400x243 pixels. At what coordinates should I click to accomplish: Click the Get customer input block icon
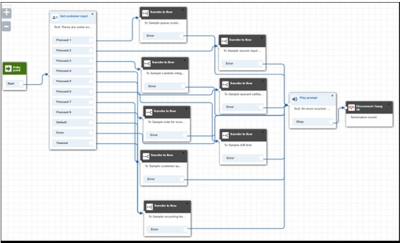(55, 18)
